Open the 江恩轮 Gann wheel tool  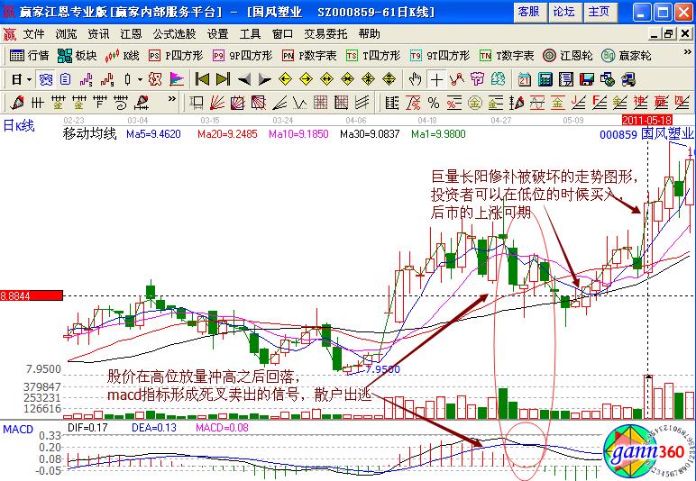569,55
